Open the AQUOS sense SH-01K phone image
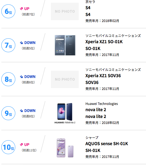Screen dimensions: 146x165 [65, 148]
